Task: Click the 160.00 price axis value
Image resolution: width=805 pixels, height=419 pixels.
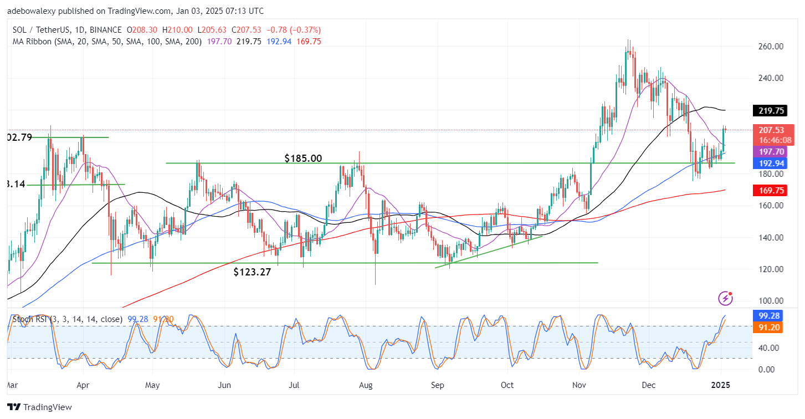Action: 772,206
